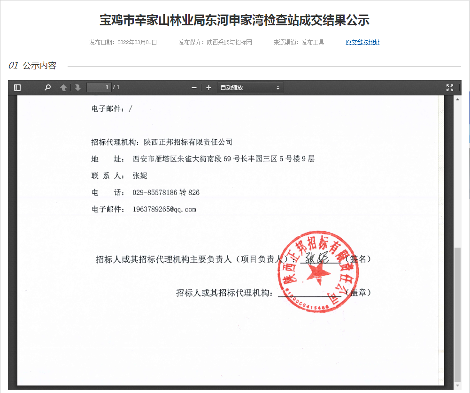Open the find-in-document search tool
Screen dimensions: 470x393
(x=47, y=88)
